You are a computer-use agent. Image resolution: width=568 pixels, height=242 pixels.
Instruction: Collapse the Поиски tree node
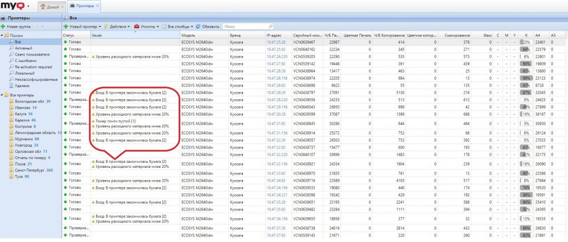[2, 35]
